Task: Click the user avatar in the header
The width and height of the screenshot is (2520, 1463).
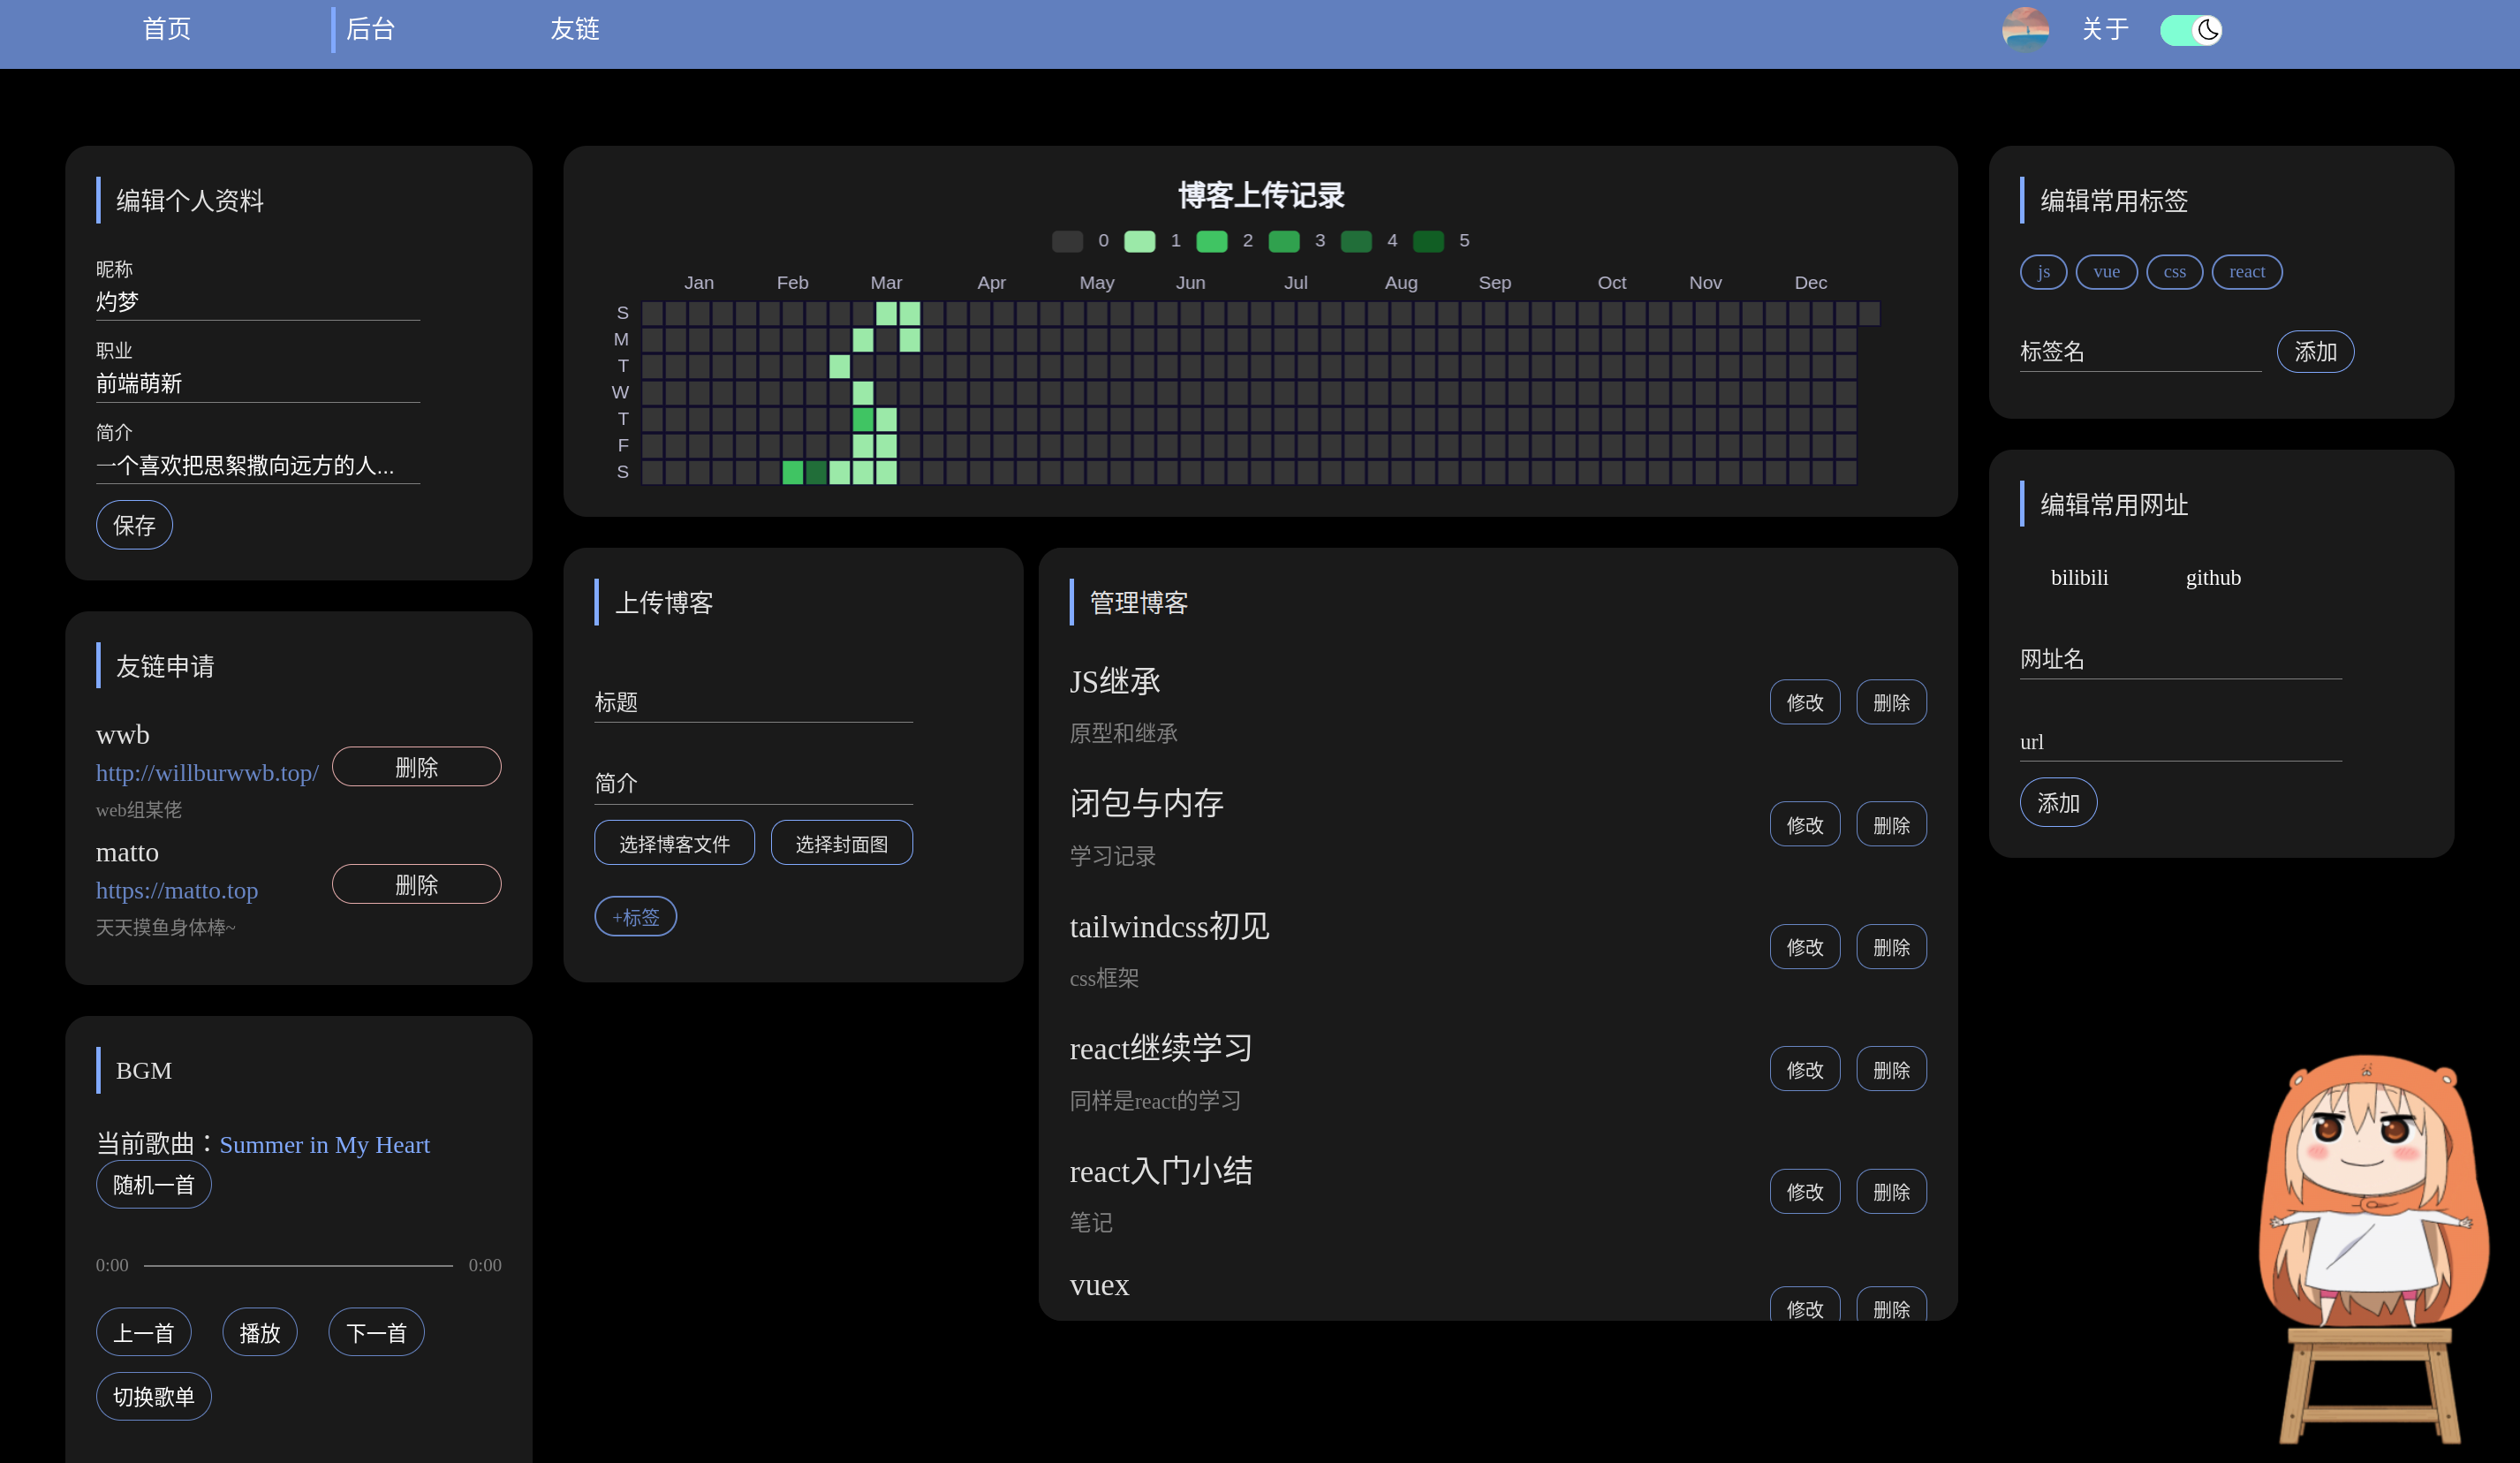Action: [2025, 29]
